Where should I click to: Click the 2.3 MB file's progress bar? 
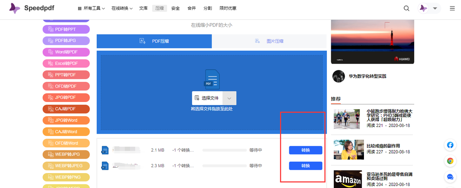pyautogui.click(x=225, y=166)
